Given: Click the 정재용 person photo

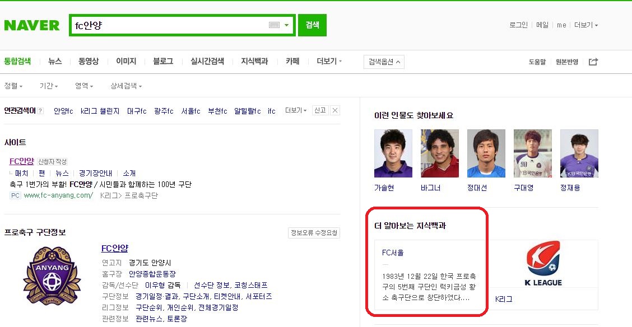Looking at the screenshot, I should coord(579,153).
